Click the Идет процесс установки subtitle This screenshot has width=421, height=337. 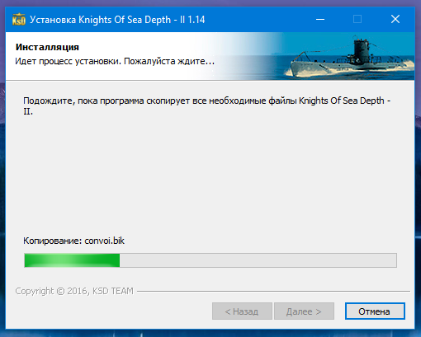tap(115, 61)
